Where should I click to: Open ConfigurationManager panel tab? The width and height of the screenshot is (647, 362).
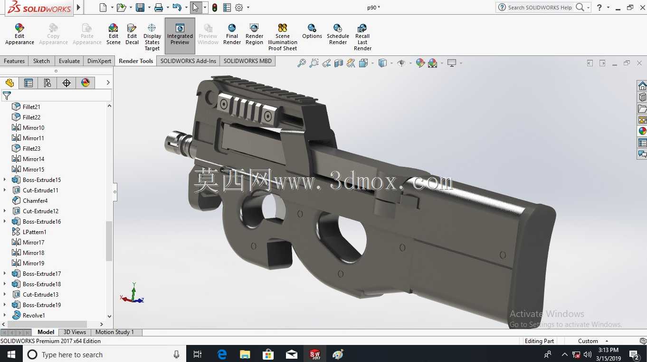click(48, 83)
